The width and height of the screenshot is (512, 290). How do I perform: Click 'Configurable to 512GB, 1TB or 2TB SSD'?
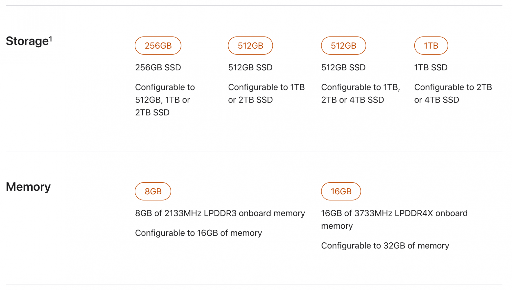165,100
